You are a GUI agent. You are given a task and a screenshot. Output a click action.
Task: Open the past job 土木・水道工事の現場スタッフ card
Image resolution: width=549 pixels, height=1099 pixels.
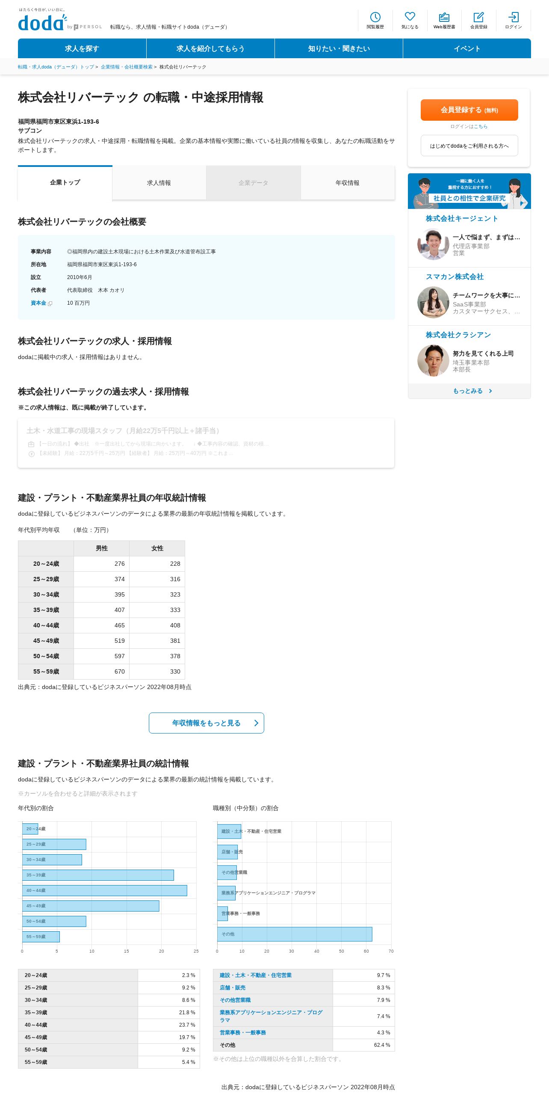[x=206, y=443]
